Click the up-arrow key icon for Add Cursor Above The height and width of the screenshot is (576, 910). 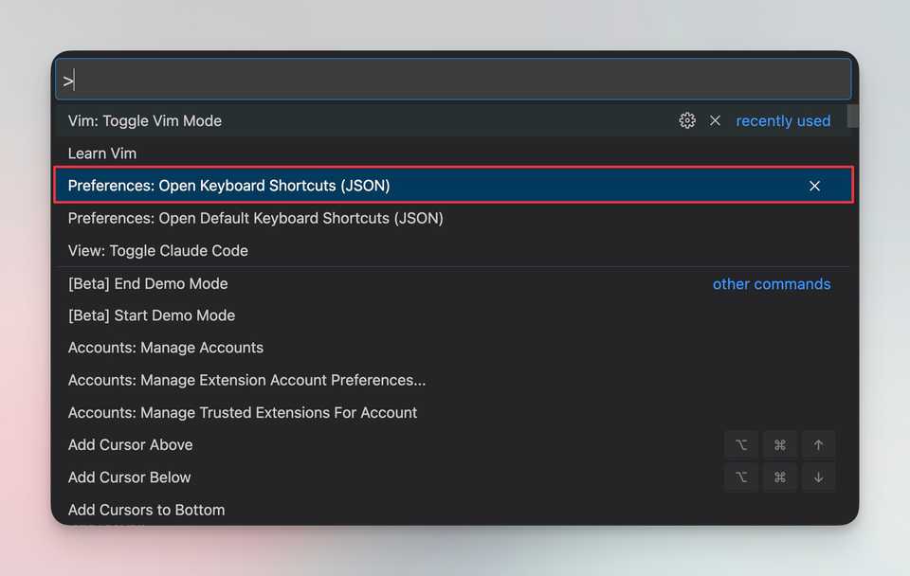[x=818, y=444]
